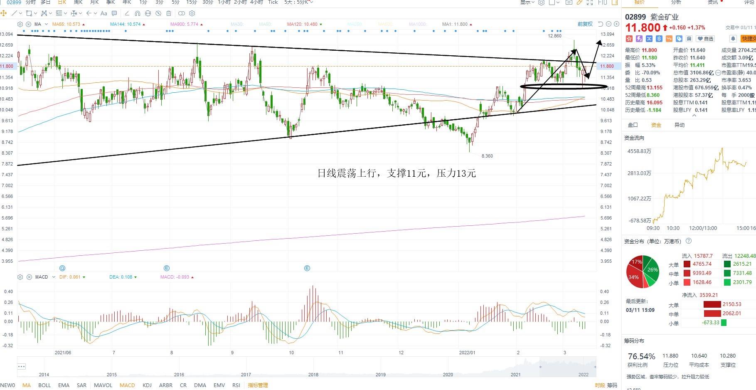Viewport: 756px width, 390px height.
Task: Remove the MA indicator with its X icon
Action: pyautogui.click(x=29, y=24)
